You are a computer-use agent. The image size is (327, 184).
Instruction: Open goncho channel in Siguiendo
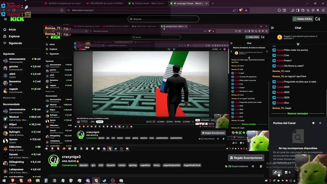coord(22,68)
